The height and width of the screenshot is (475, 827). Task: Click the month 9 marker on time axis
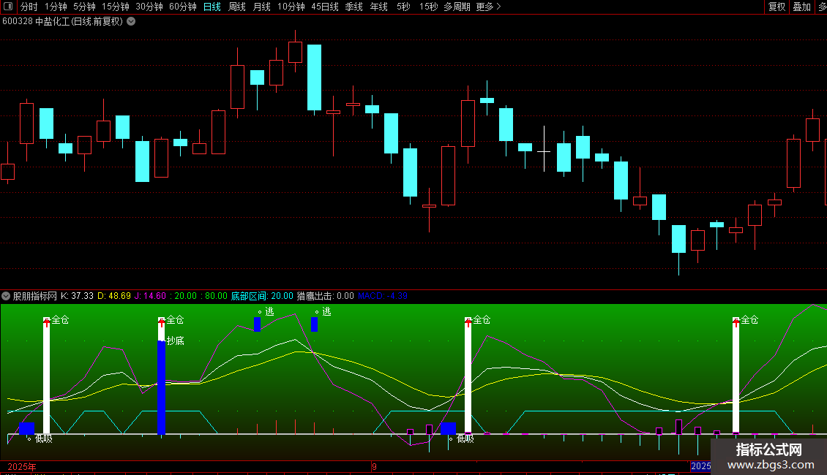point(374,466)
